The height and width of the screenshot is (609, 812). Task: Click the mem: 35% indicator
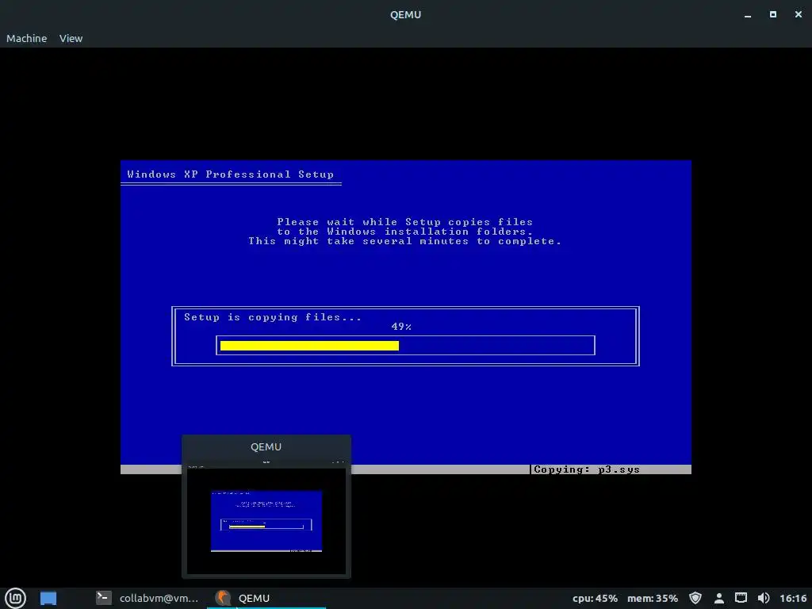(653, 598)
